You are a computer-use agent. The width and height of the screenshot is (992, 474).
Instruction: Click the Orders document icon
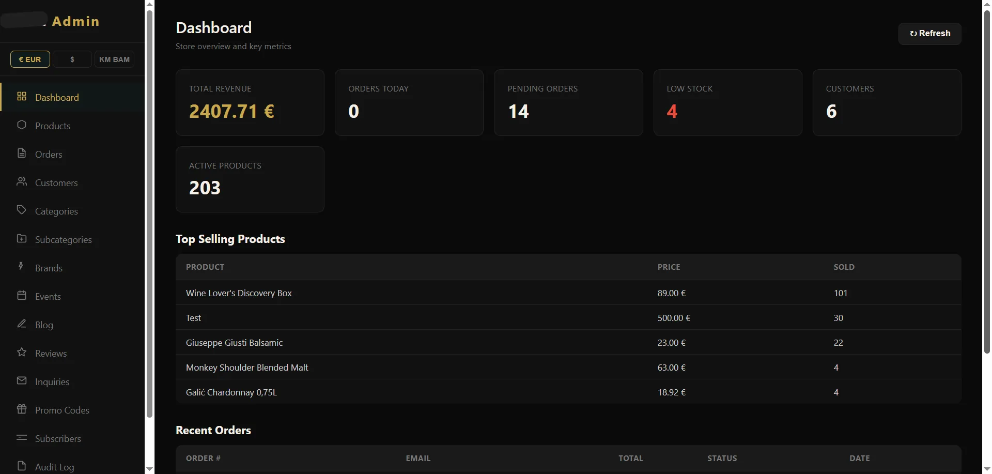tap(22, 154)
